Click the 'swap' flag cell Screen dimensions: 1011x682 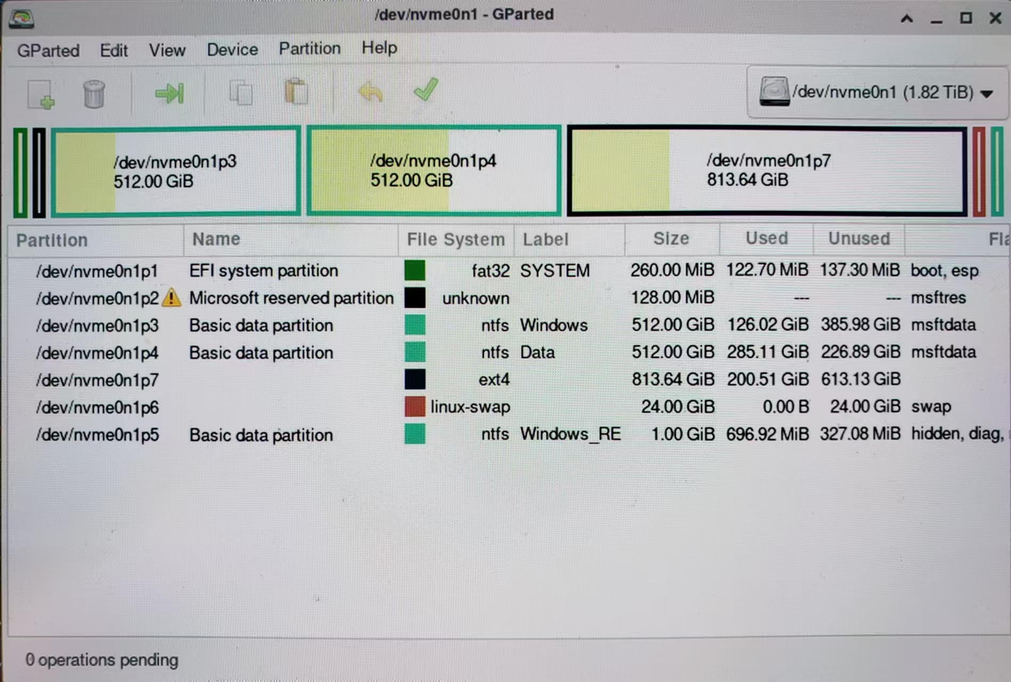(931, 407)
